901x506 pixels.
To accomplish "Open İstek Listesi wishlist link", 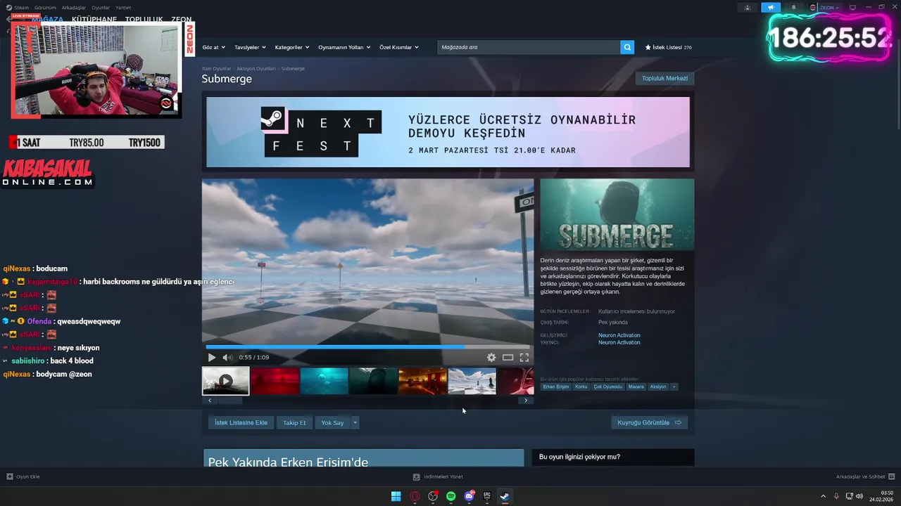I will click(668, 47).
